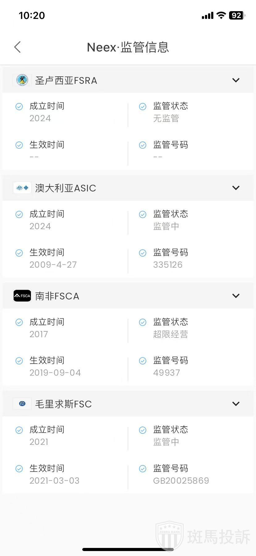Tap the South Africa FSCA black logo
The image size is (256, 556).
[22, 296]
